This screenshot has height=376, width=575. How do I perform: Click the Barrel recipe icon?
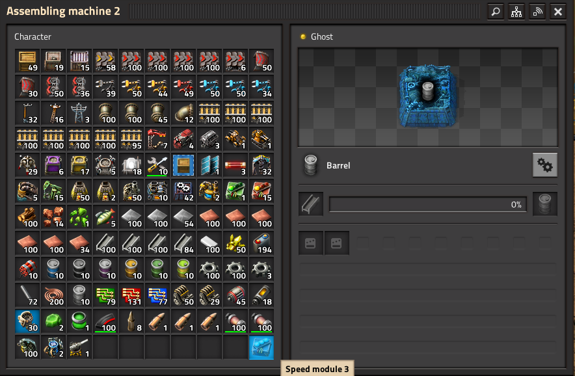(311, 165)
